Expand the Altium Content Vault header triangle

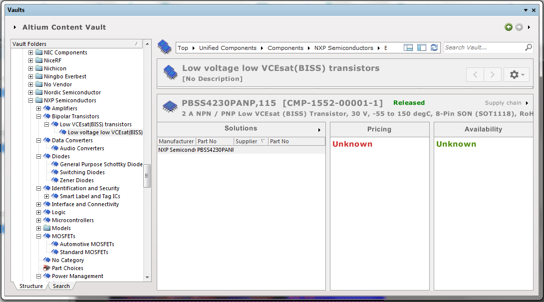click(15, 27)
